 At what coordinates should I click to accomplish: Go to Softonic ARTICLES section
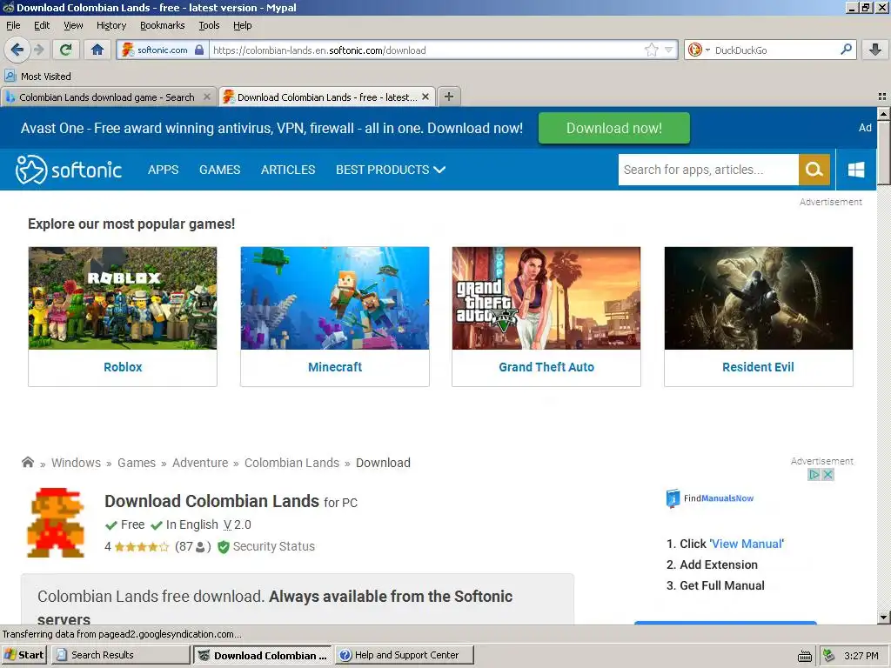tap(287, 170)
